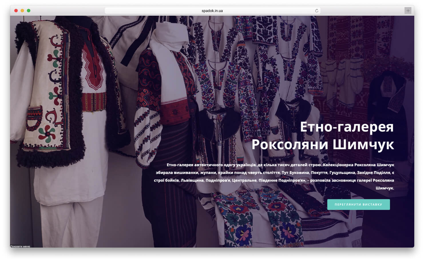The height and width of the screenshot is (259, 426).
Task: Click the final word Шимчук. in the paragraph
Action: coord(385,188)
